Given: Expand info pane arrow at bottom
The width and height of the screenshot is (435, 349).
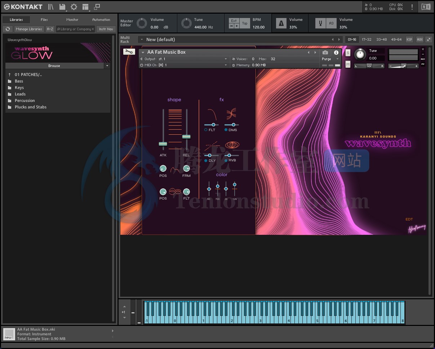Looking at the screenshot, I should click(112, 331).
